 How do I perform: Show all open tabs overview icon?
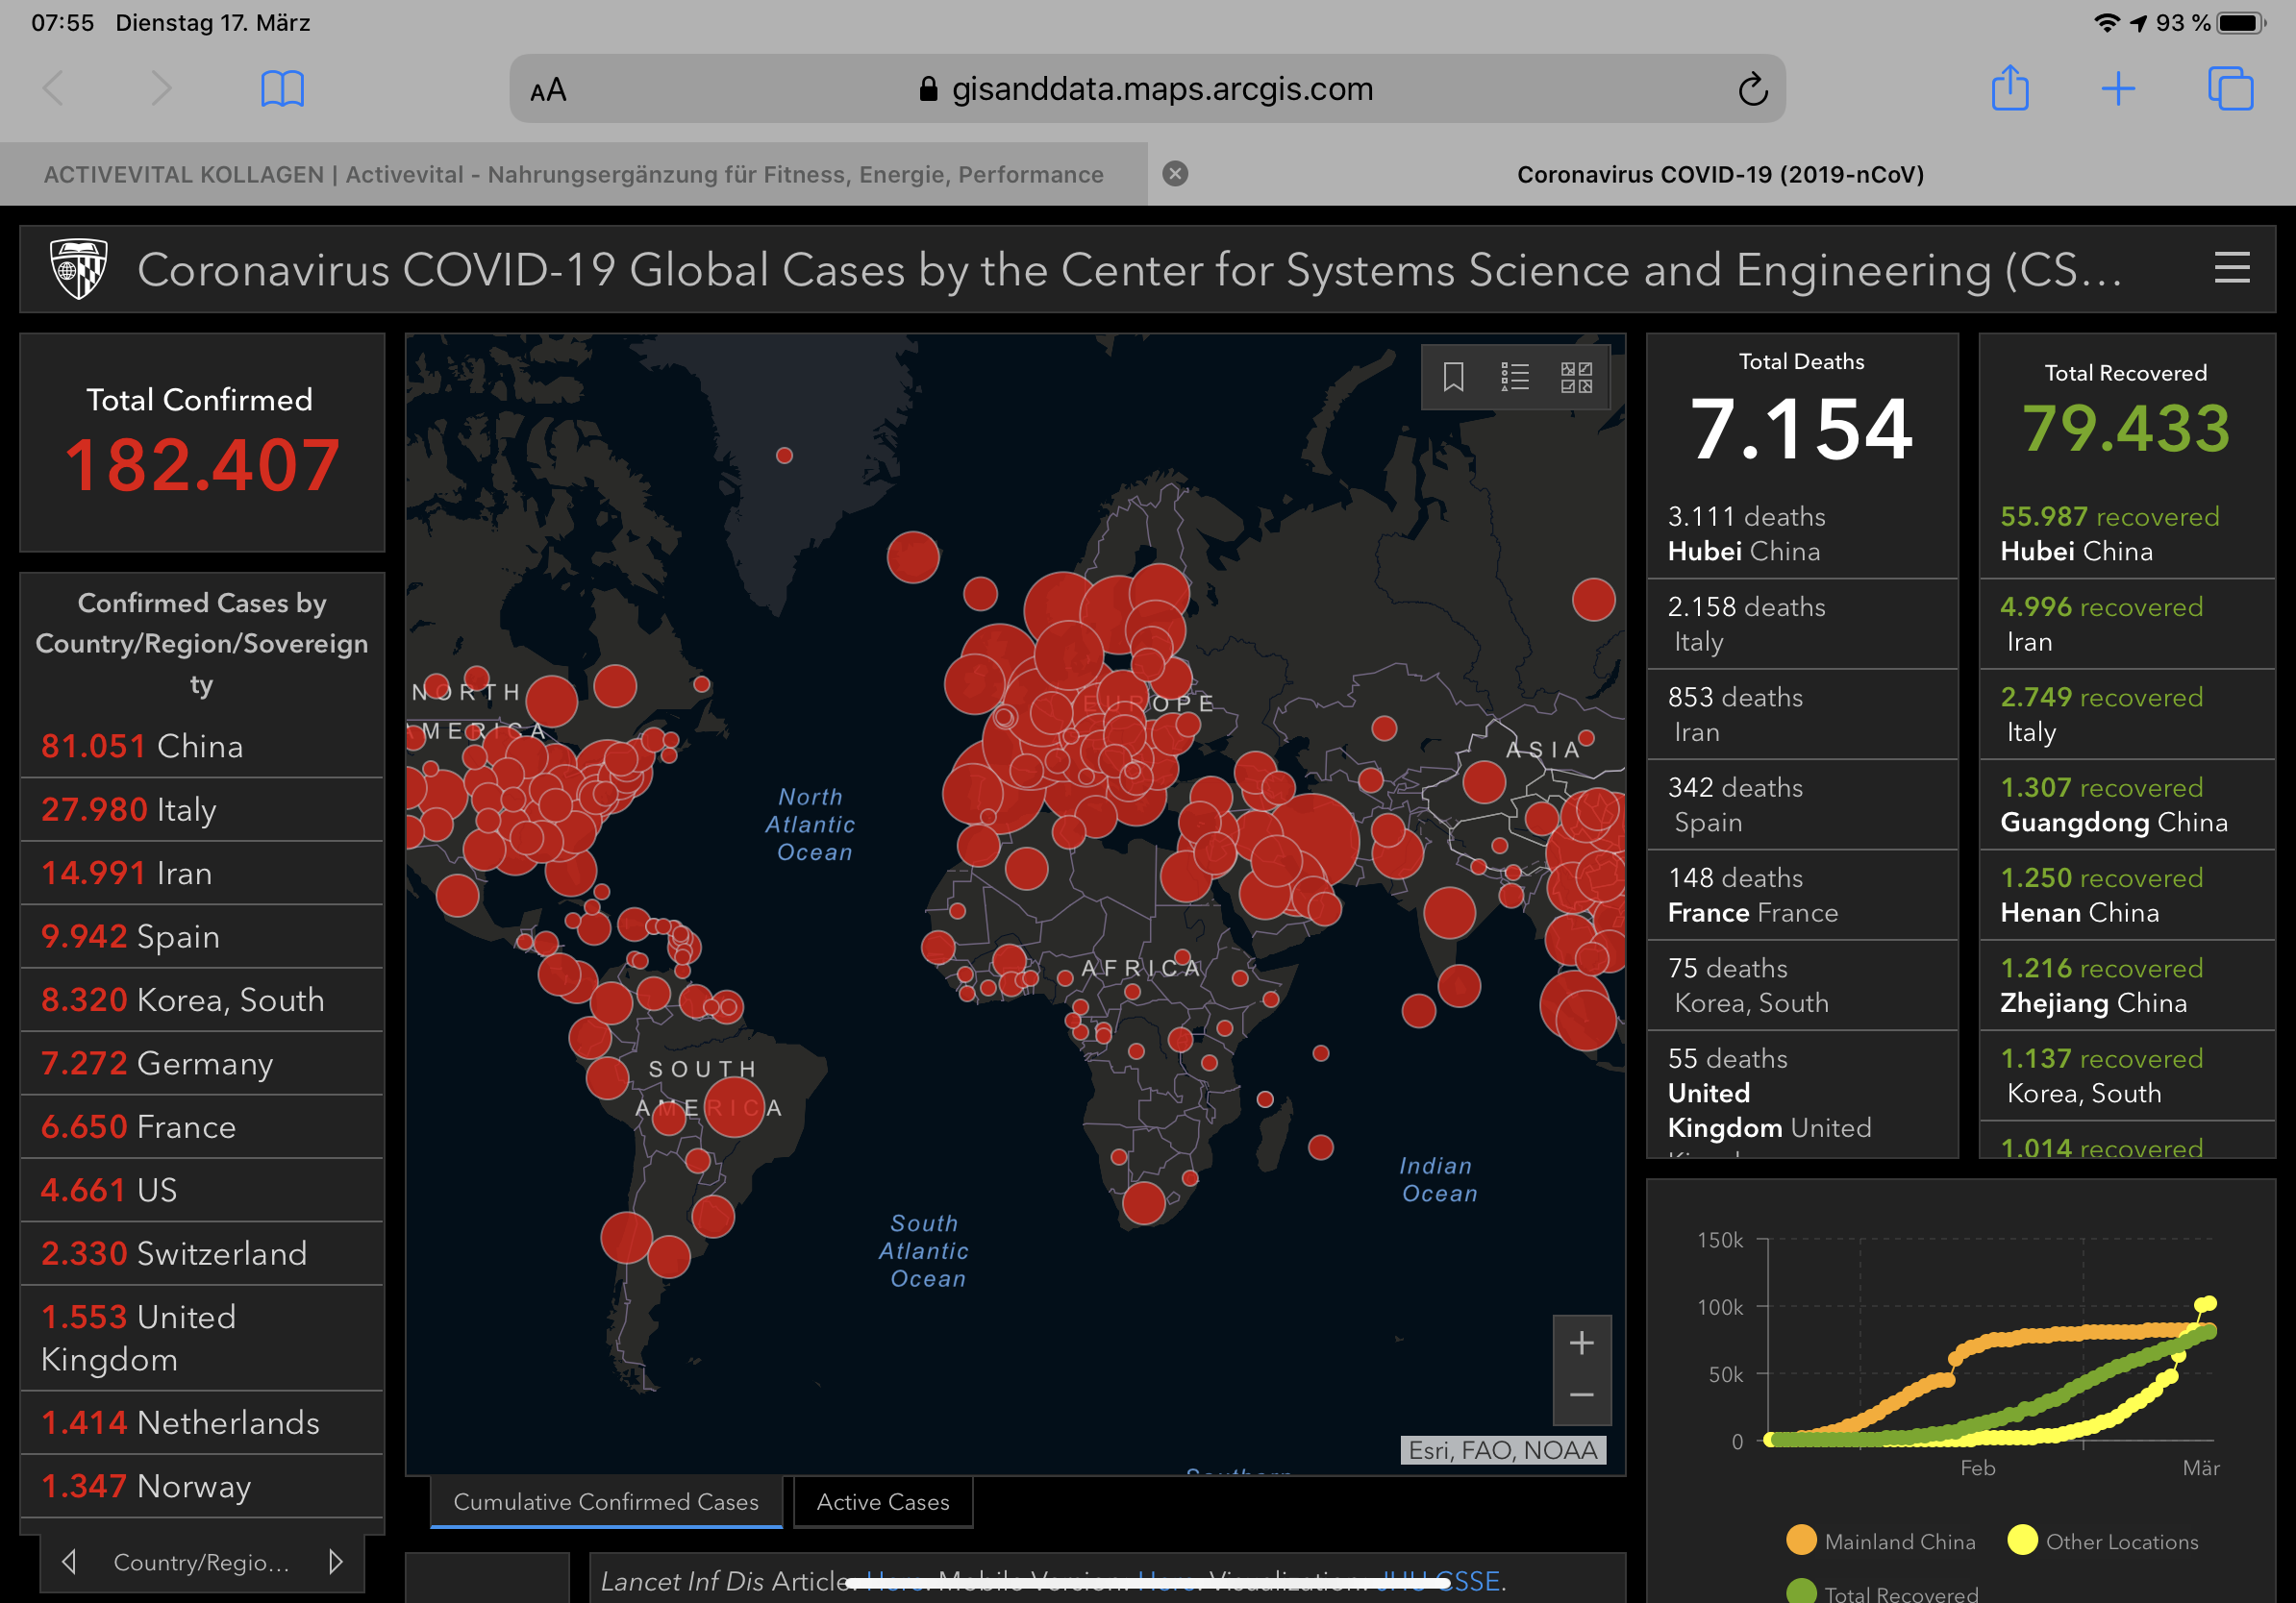pyautogui.click(x=2230, y=89)
